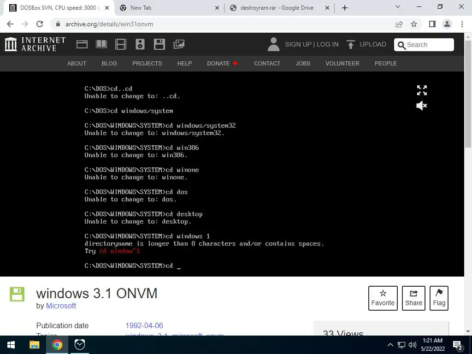The image size is (472, 354).
Task: Focus the Internet Archive search box
Action: 424,45
